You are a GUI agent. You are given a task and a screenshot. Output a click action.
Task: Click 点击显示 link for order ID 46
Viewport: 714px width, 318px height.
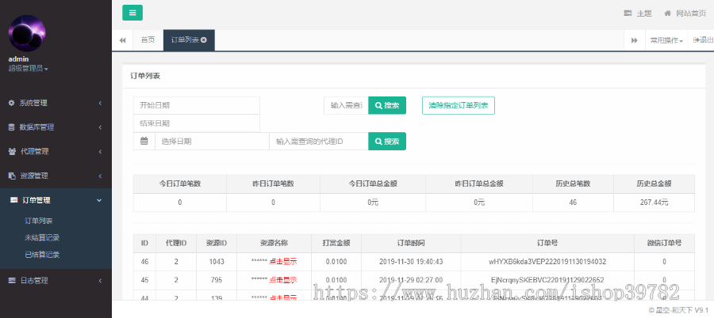click(x=282, y=261)
